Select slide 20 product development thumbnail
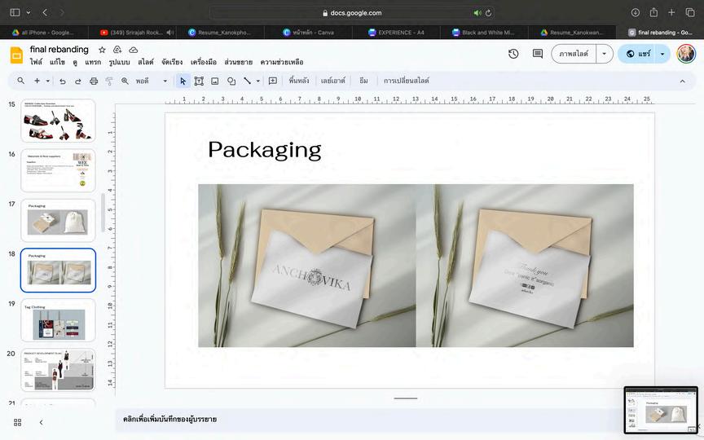 tap(59, 370)
